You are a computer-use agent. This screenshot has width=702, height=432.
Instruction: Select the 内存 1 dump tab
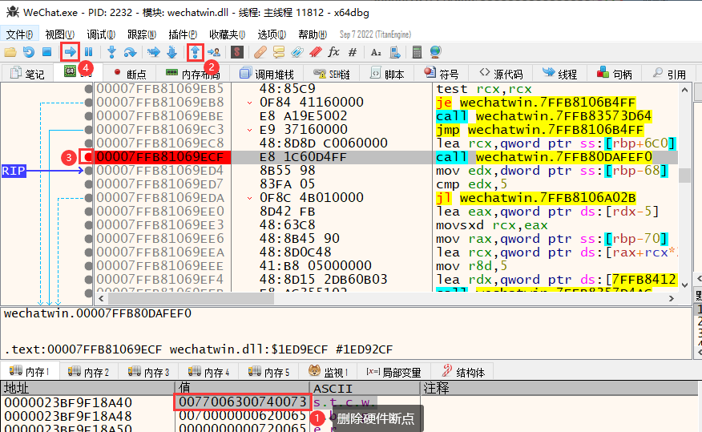(x=29, y=372)
